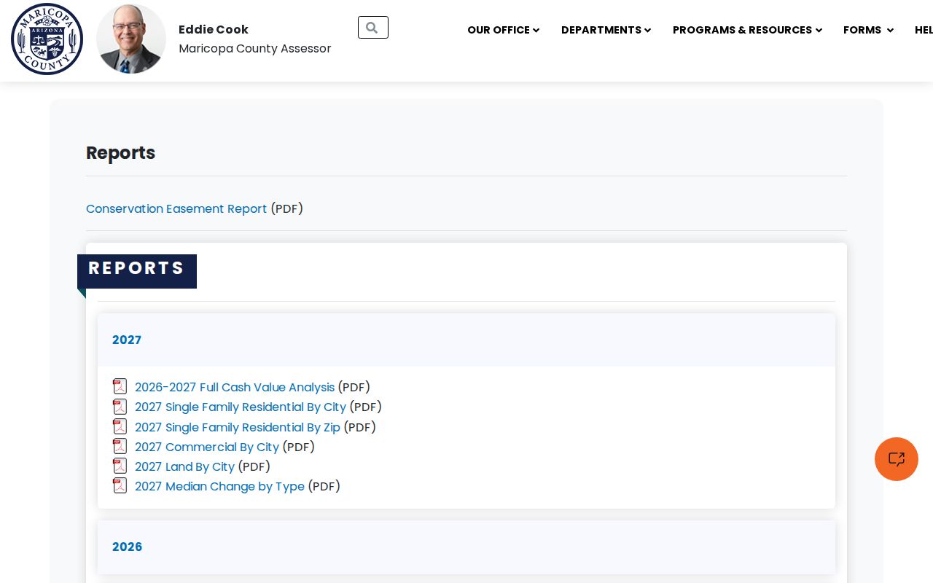Click PDF icon beside 2027 Commercial By City

(x=120, y=446)
